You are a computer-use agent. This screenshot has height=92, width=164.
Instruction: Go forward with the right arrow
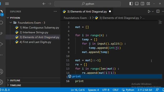tap(50, 4)
